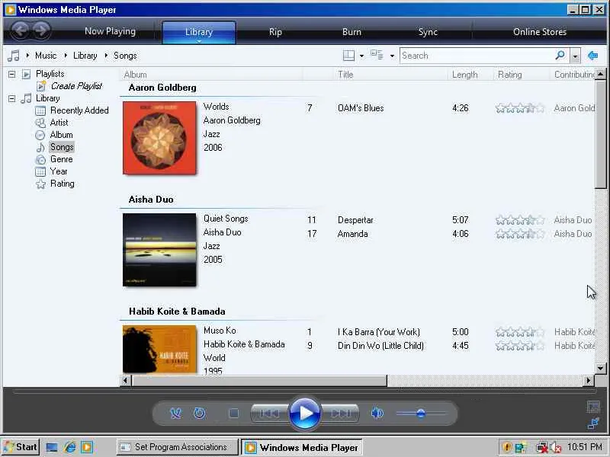The width and height of the screenshot is (610, 457).
Task: Expand the arrow before Library in breadcrumb
Action: click(66, 55)
